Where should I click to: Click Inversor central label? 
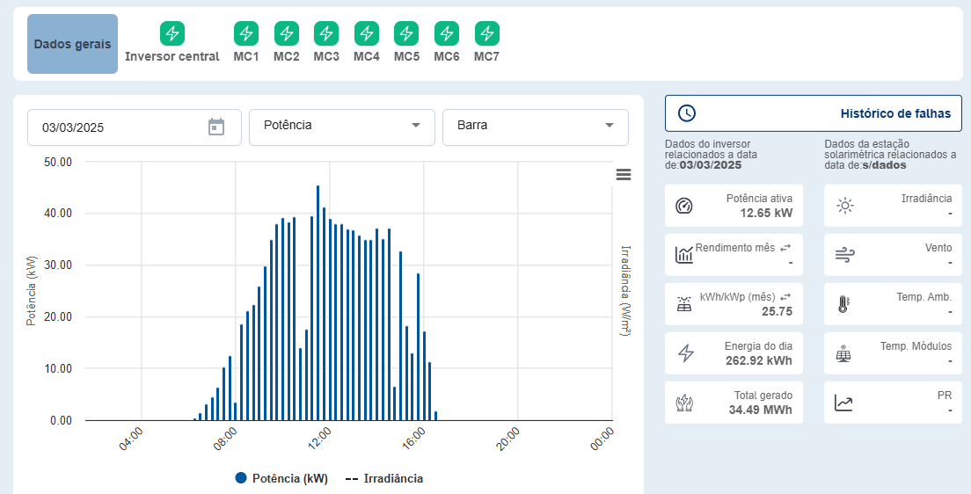click(172, 56)
